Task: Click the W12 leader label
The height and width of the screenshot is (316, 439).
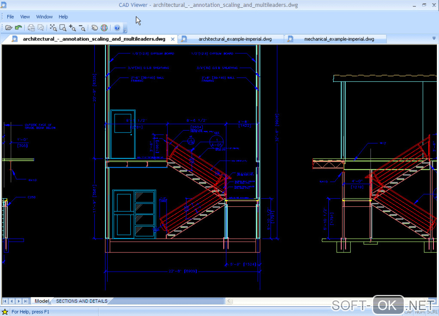Action: (383, 143)
